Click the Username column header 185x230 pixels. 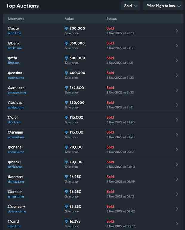[16, 19]
